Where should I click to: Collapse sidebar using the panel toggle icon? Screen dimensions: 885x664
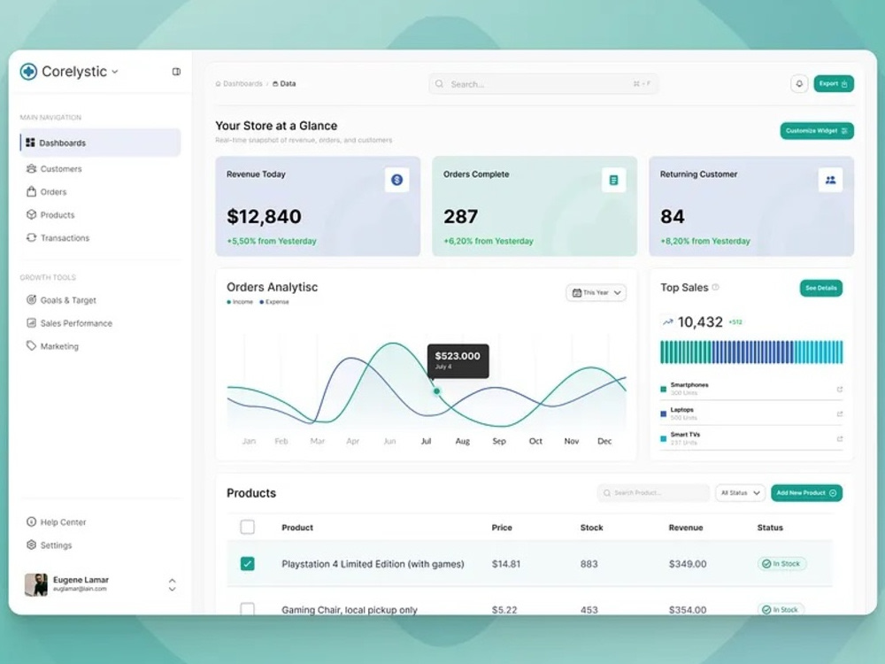[176, 72]
